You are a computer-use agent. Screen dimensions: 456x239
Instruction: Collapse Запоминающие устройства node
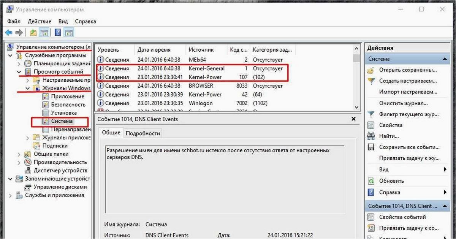(10, 179)
